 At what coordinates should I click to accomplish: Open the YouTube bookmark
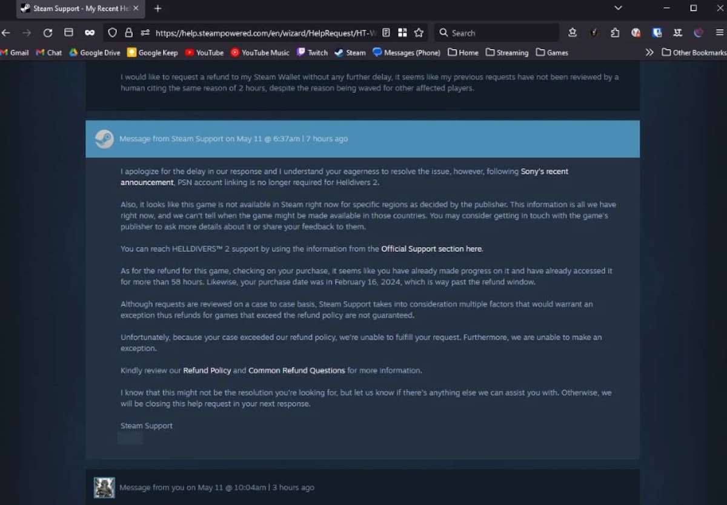pyautogui.click(x=204, y=53)
